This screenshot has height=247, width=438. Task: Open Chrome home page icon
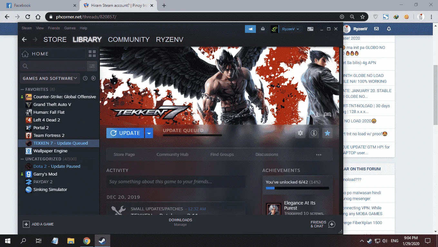pos(38,17)
